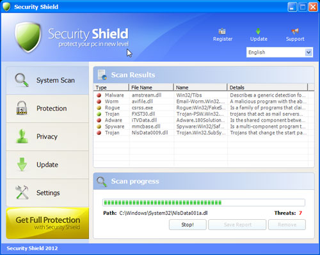The image size is (320, 255).
Task: Click the Settings tools icon
Action: pos(22,192)
